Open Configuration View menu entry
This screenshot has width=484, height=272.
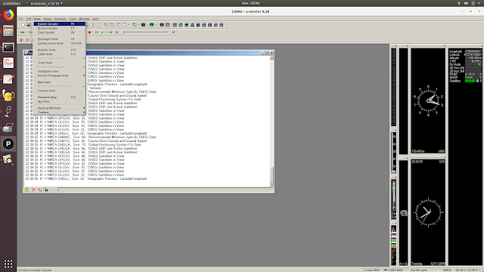[59, 44]
